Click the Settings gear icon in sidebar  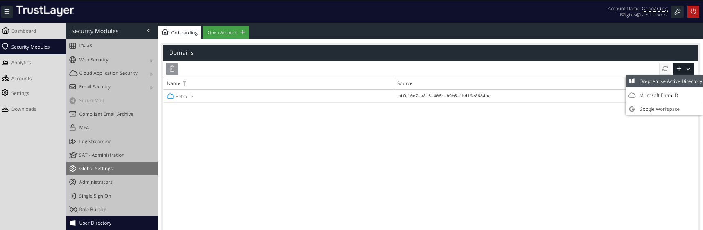[5, 92]
